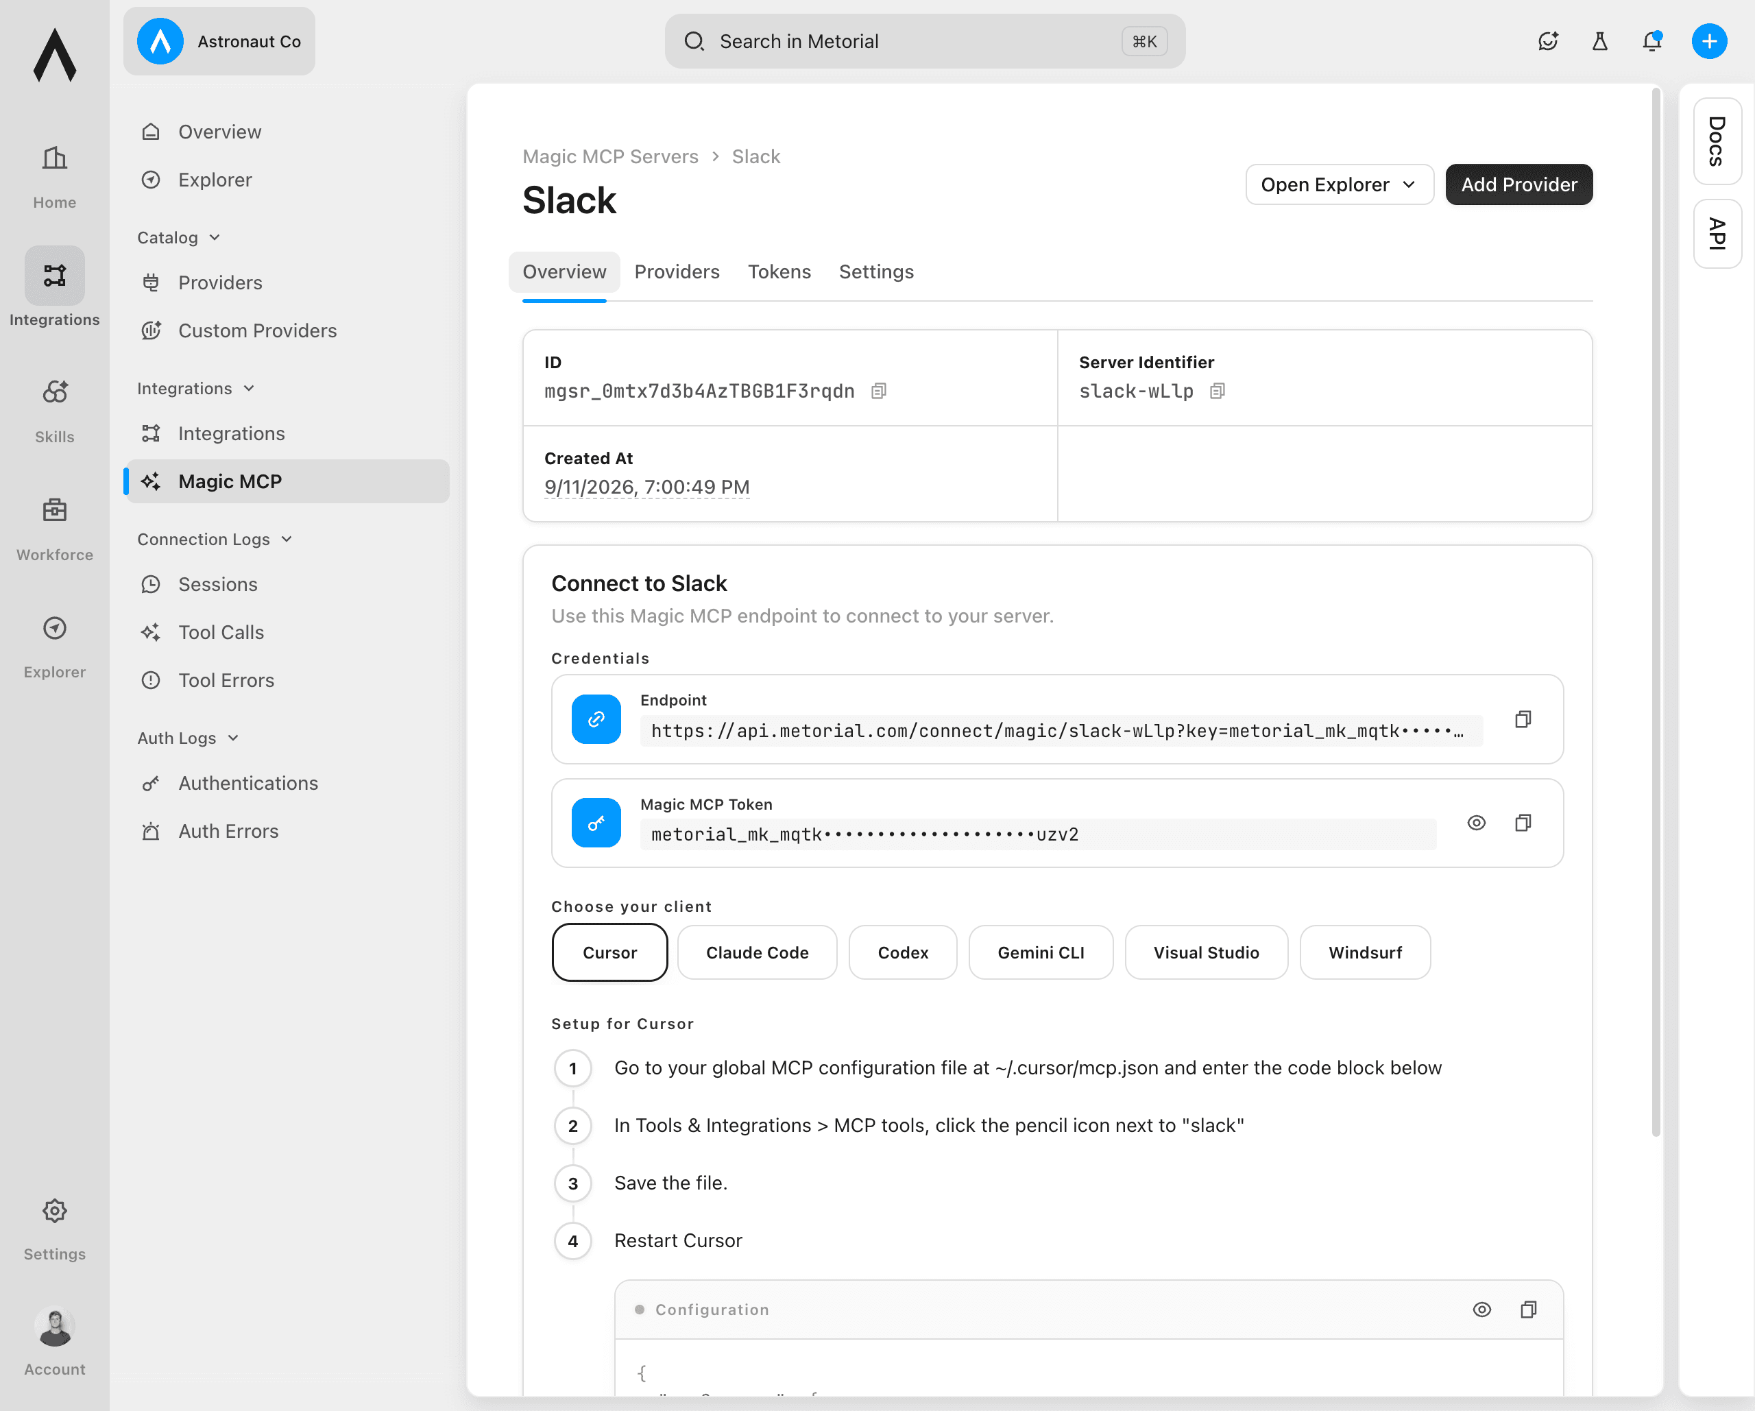1755x1411 pixels.
Task: Open Tool Errors logs
Action: tap(288, 681)
